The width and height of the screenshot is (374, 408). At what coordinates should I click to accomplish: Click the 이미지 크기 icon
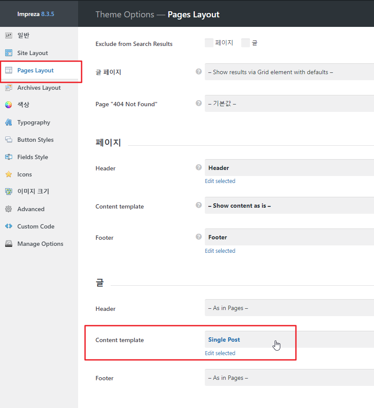pyautogui.click(x=9, y=192)
